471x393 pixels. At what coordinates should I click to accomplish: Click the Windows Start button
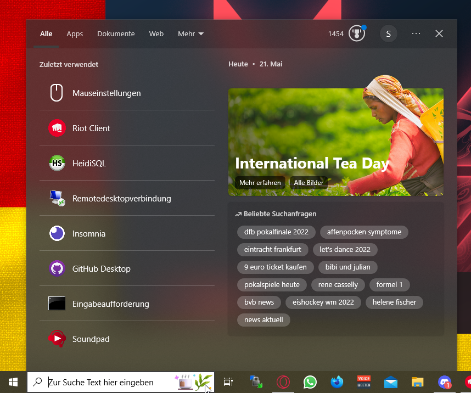click(x=13, y=382)
